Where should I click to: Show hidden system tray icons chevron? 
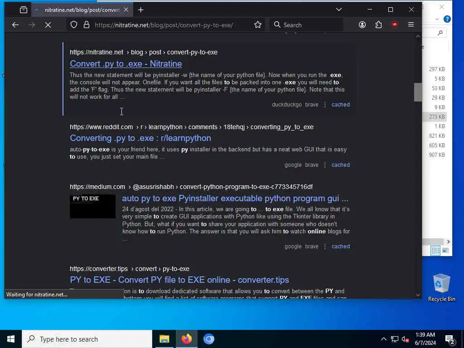tap(383, 339)
